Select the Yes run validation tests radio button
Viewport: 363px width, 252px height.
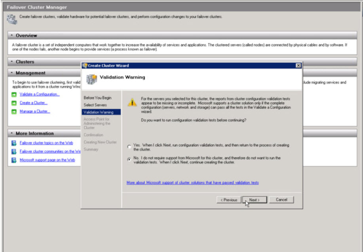click(129, 147)
